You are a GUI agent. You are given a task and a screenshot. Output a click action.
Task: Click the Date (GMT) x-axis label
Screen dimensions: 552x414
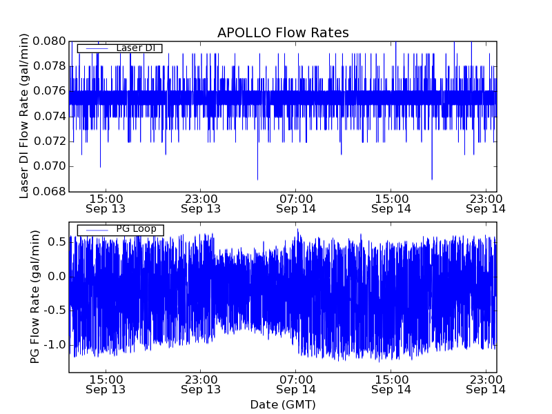[x=283, y=404]
